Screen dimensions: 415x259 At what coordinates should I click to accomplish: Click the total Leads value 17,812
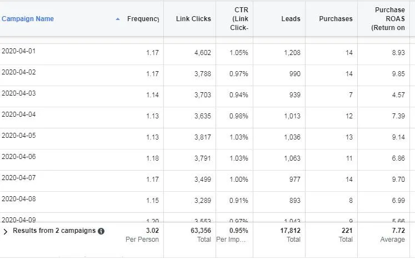(289, 231)
